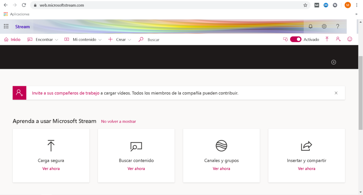Click the blue infinity extension icon
The height and width of the screenshot is (195, 363).
click(326, 5)
